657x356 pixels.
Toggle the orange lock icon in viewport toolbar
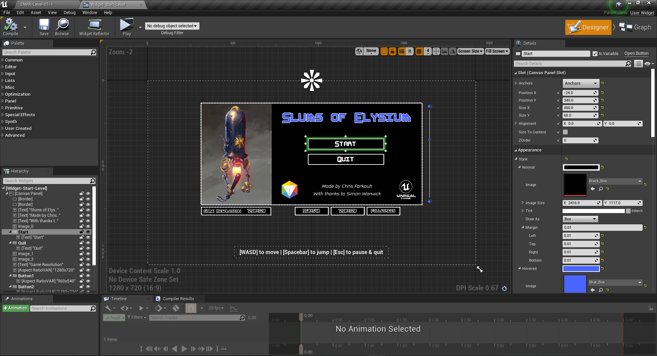click(392, 51)
